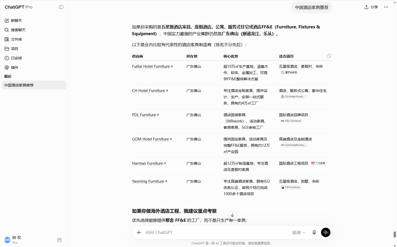Click the 适合项目 column header
The image size is (397, 247).
click(286, 56)
